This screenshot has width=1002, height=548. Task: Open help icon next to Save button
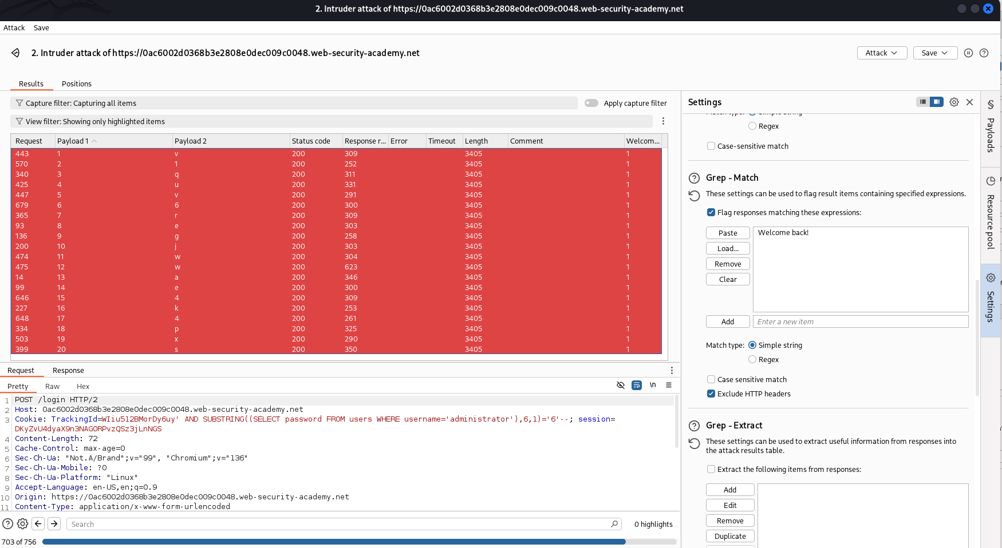pyautogui.click(x=984, y=53)
